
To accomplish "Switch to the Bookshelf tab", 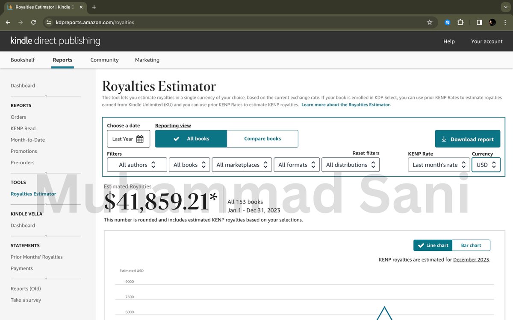I will 23,60.
